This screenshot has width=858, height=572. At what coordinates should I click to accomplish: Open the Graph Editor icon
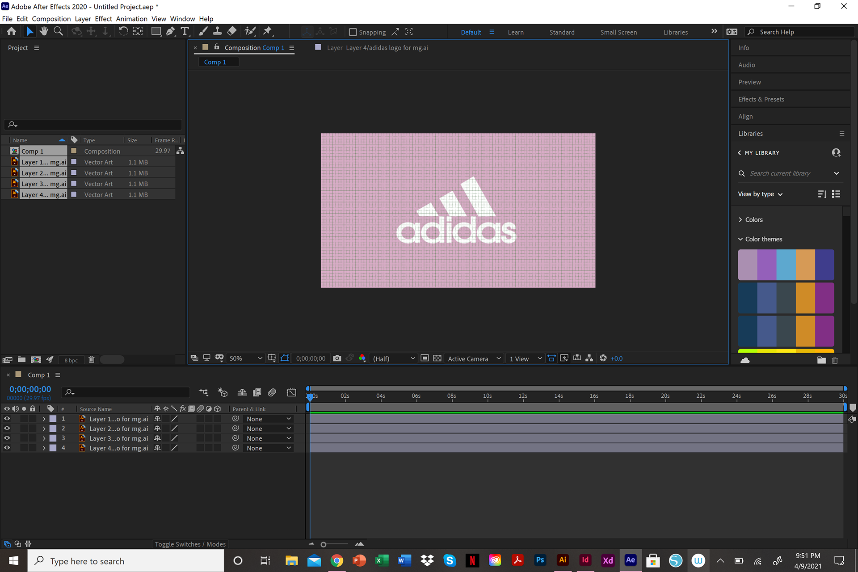point(291,392)
